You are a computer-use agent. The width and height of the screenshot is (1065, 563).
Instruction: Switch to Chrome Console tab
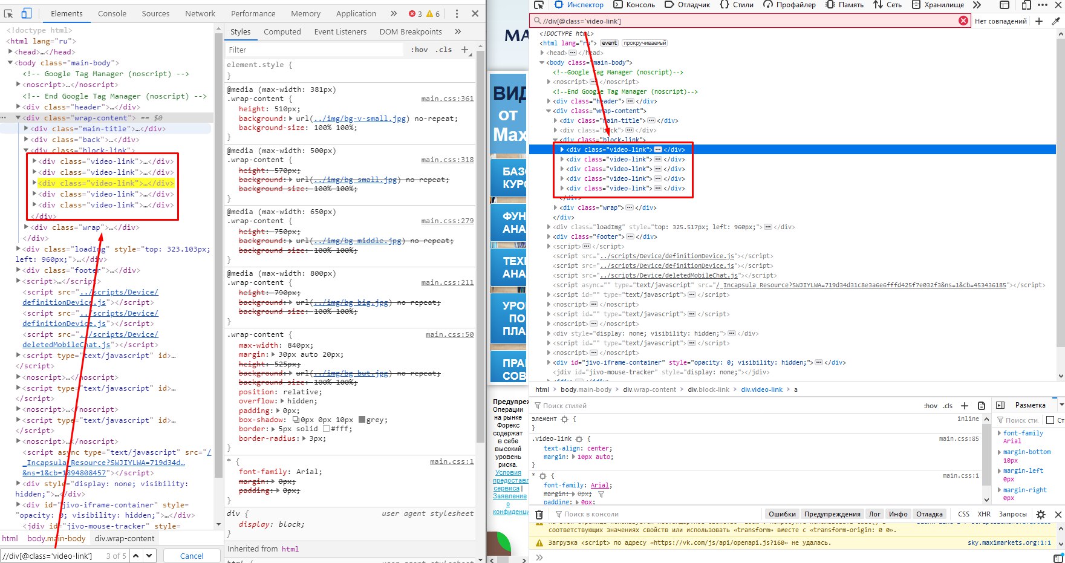point(112,13)
